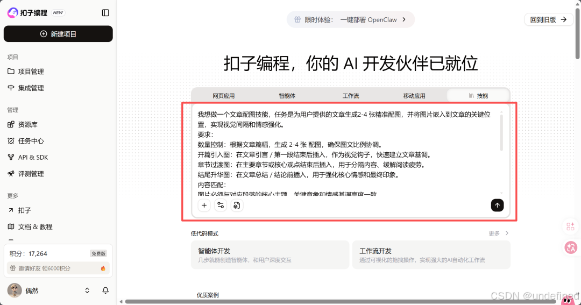Expand the account switcher next to 偶然
The image size is (581, 305).
(x=87, y=290)
